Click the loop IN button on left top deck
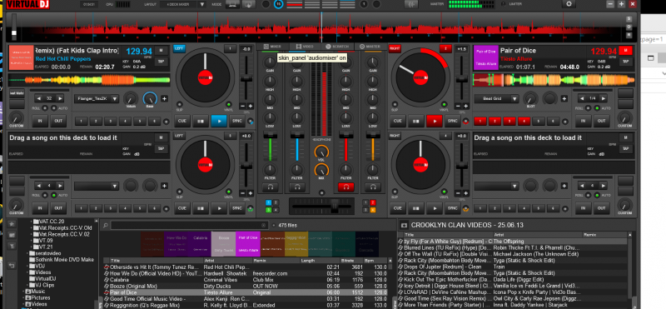Viewport: 666px width, 309px height. (x=40, y=121)
